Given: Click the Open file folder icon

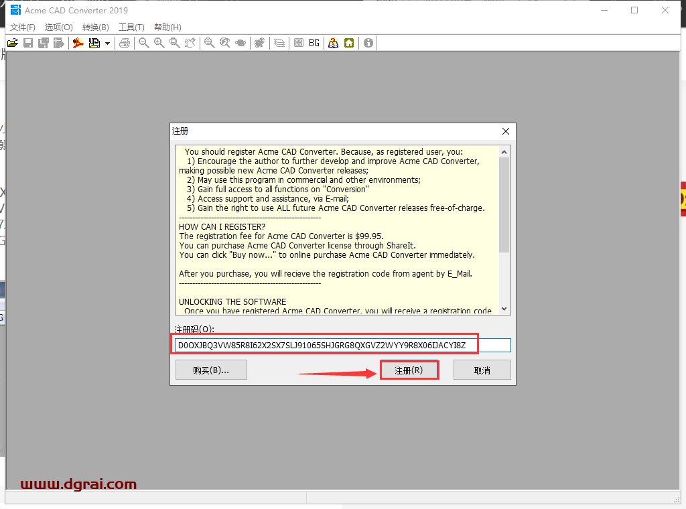Looking at the screenshot, I should coord(13,43).
